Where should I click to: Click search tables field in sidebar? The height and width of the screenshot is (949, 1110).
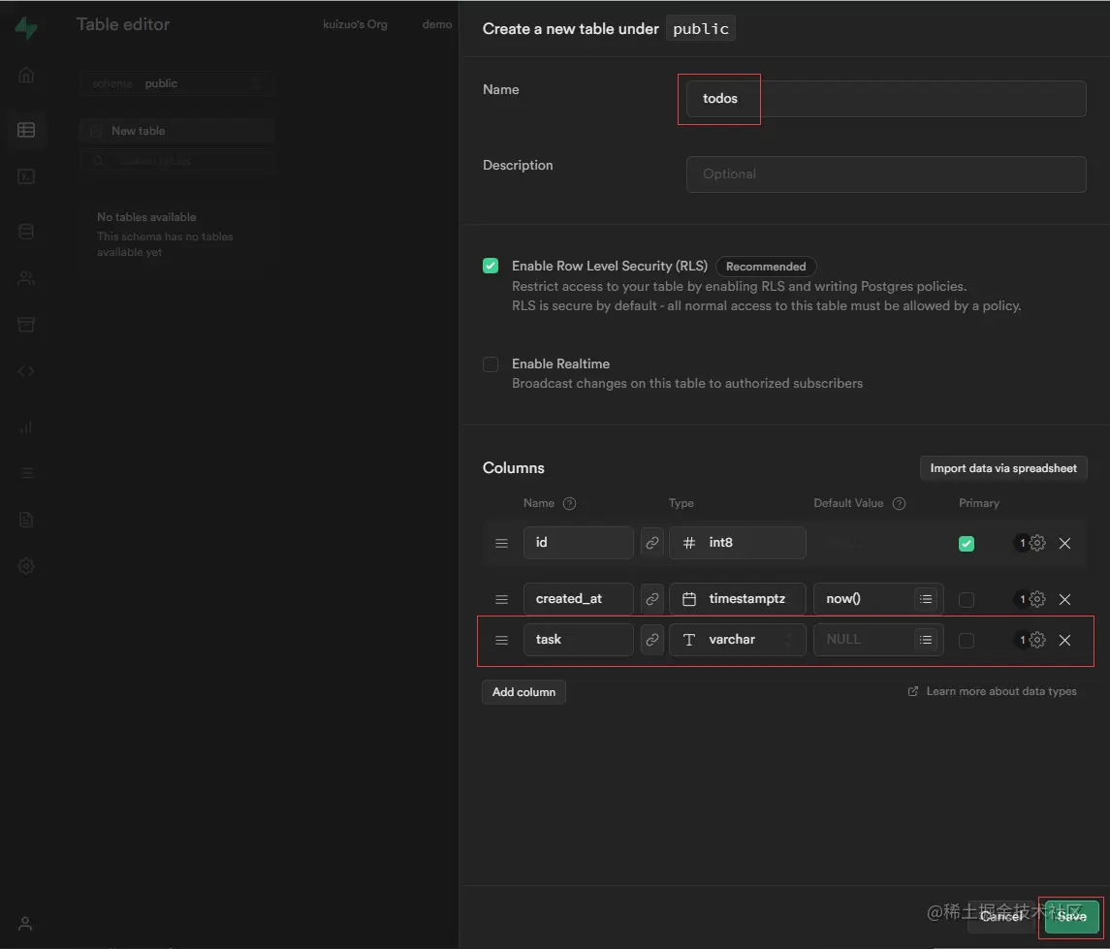176,161
